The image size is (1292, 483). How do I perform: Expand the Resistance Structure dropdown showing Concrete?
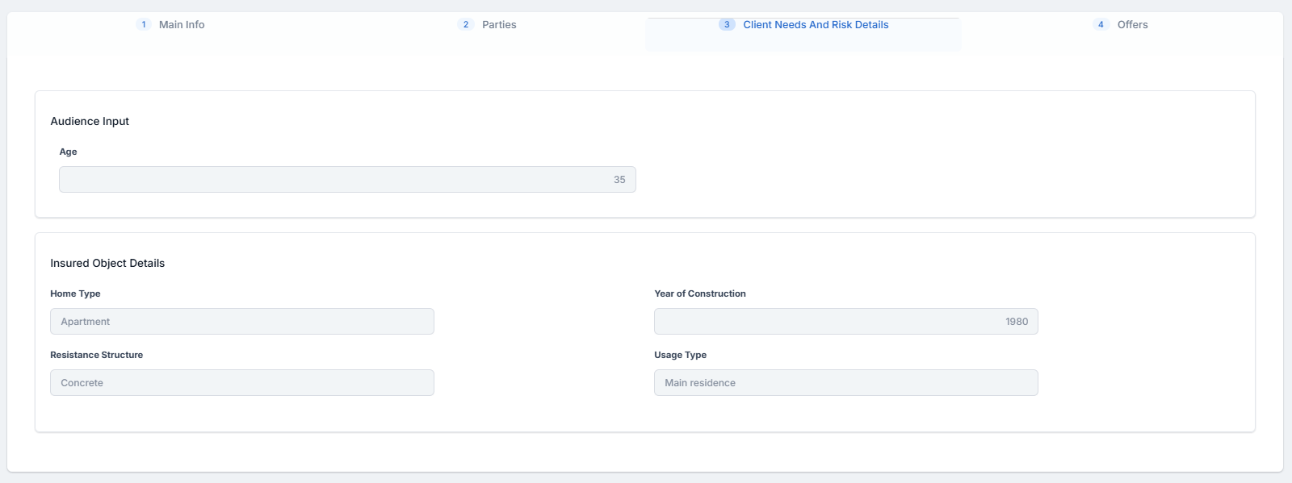(x=242, y=383)
